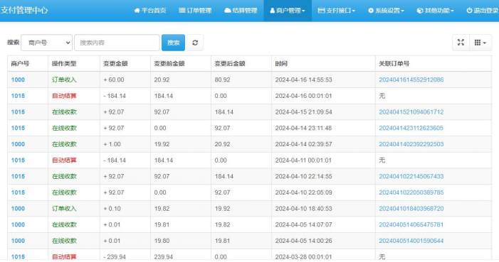
Task: Click the 支付管理中心 brand title
Action: click(24, 10)
